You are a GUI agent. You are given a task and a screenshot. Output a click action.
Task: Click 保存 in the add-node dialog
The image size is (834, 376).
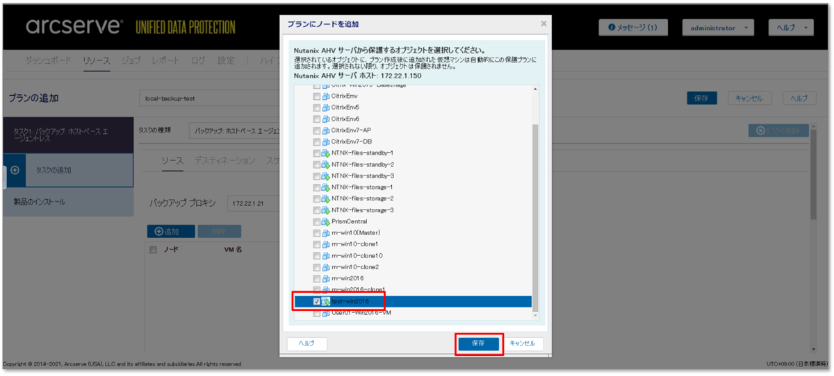coord(478,343)
